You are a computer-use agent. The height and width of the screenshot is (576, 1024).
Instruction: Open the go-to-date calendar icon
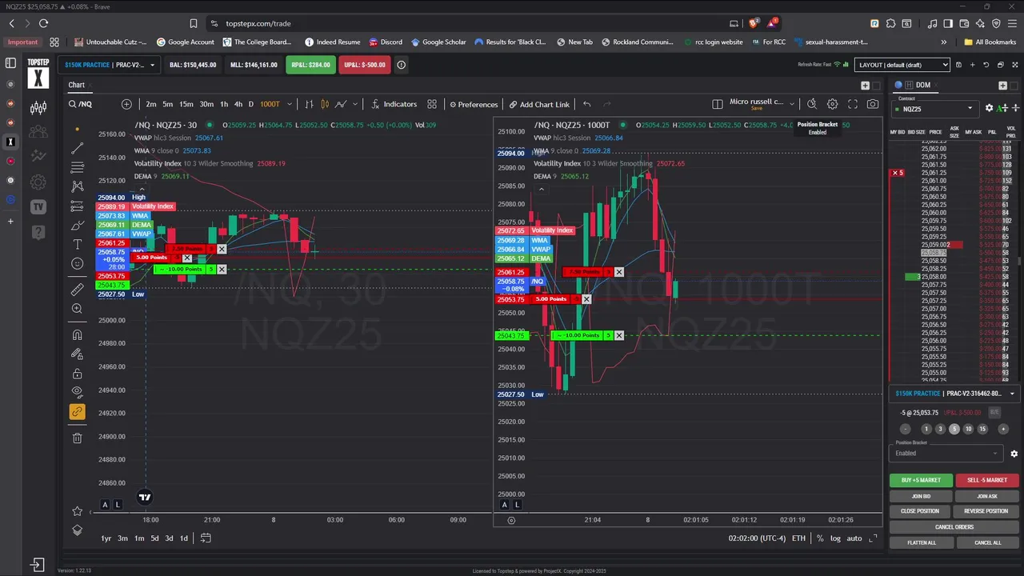206,538
